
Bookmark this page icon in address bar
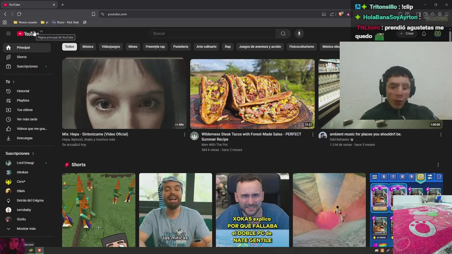pos(93,14)
